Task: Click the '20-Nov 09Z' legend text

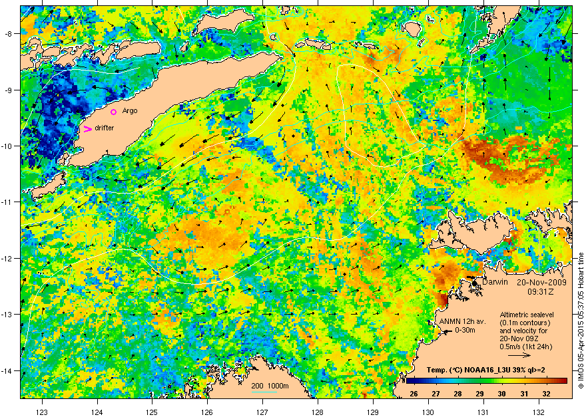Action: coord(518,339)
